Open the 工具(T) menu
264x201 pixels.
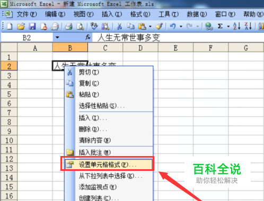click(x=169, y=14)
